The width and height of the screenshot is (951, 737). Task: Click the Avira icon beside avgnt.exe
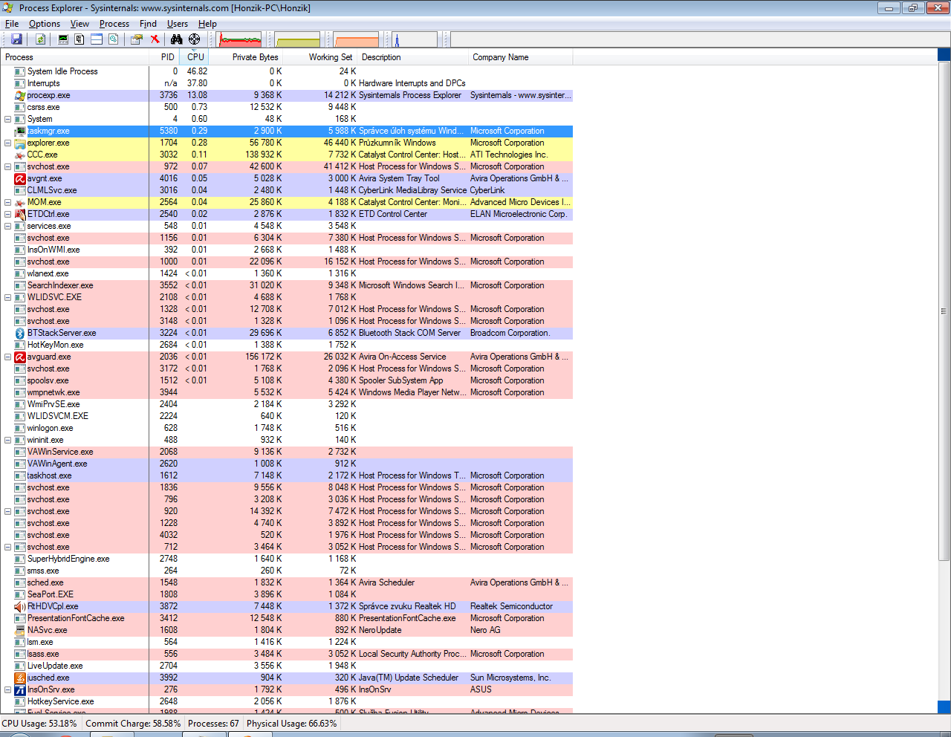[20, 178]
